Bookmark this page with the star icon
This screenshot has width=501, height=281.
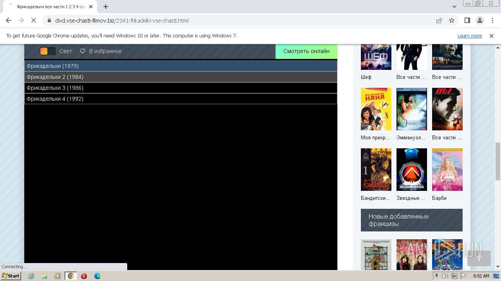(452, 20)
